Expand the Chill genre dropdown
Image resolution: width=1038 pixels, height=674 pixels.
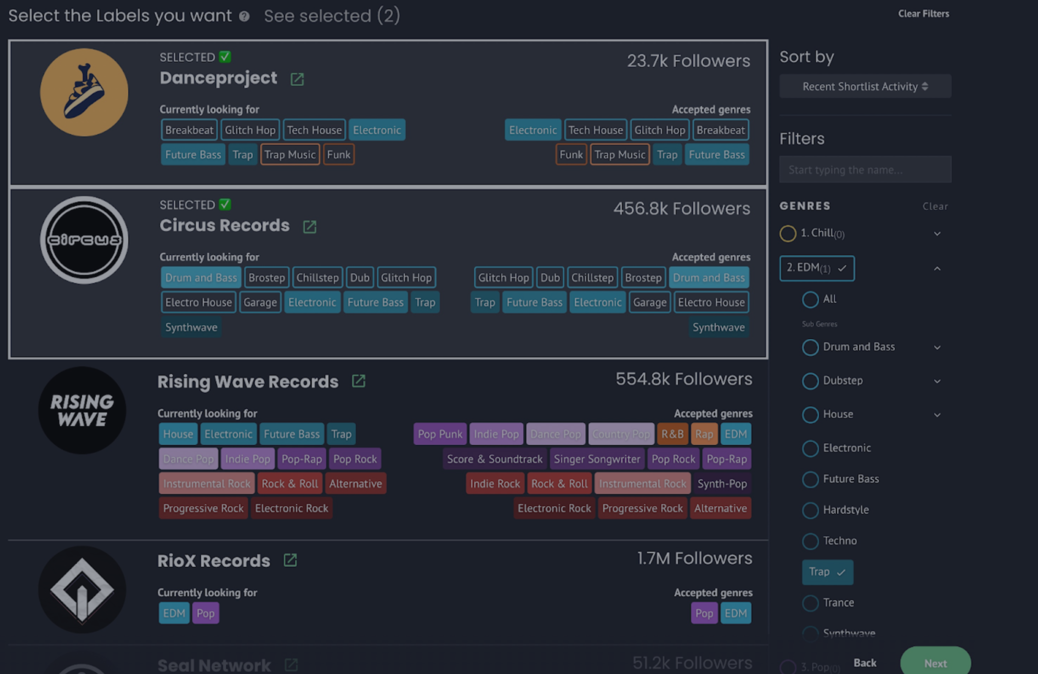pos(937,233)
